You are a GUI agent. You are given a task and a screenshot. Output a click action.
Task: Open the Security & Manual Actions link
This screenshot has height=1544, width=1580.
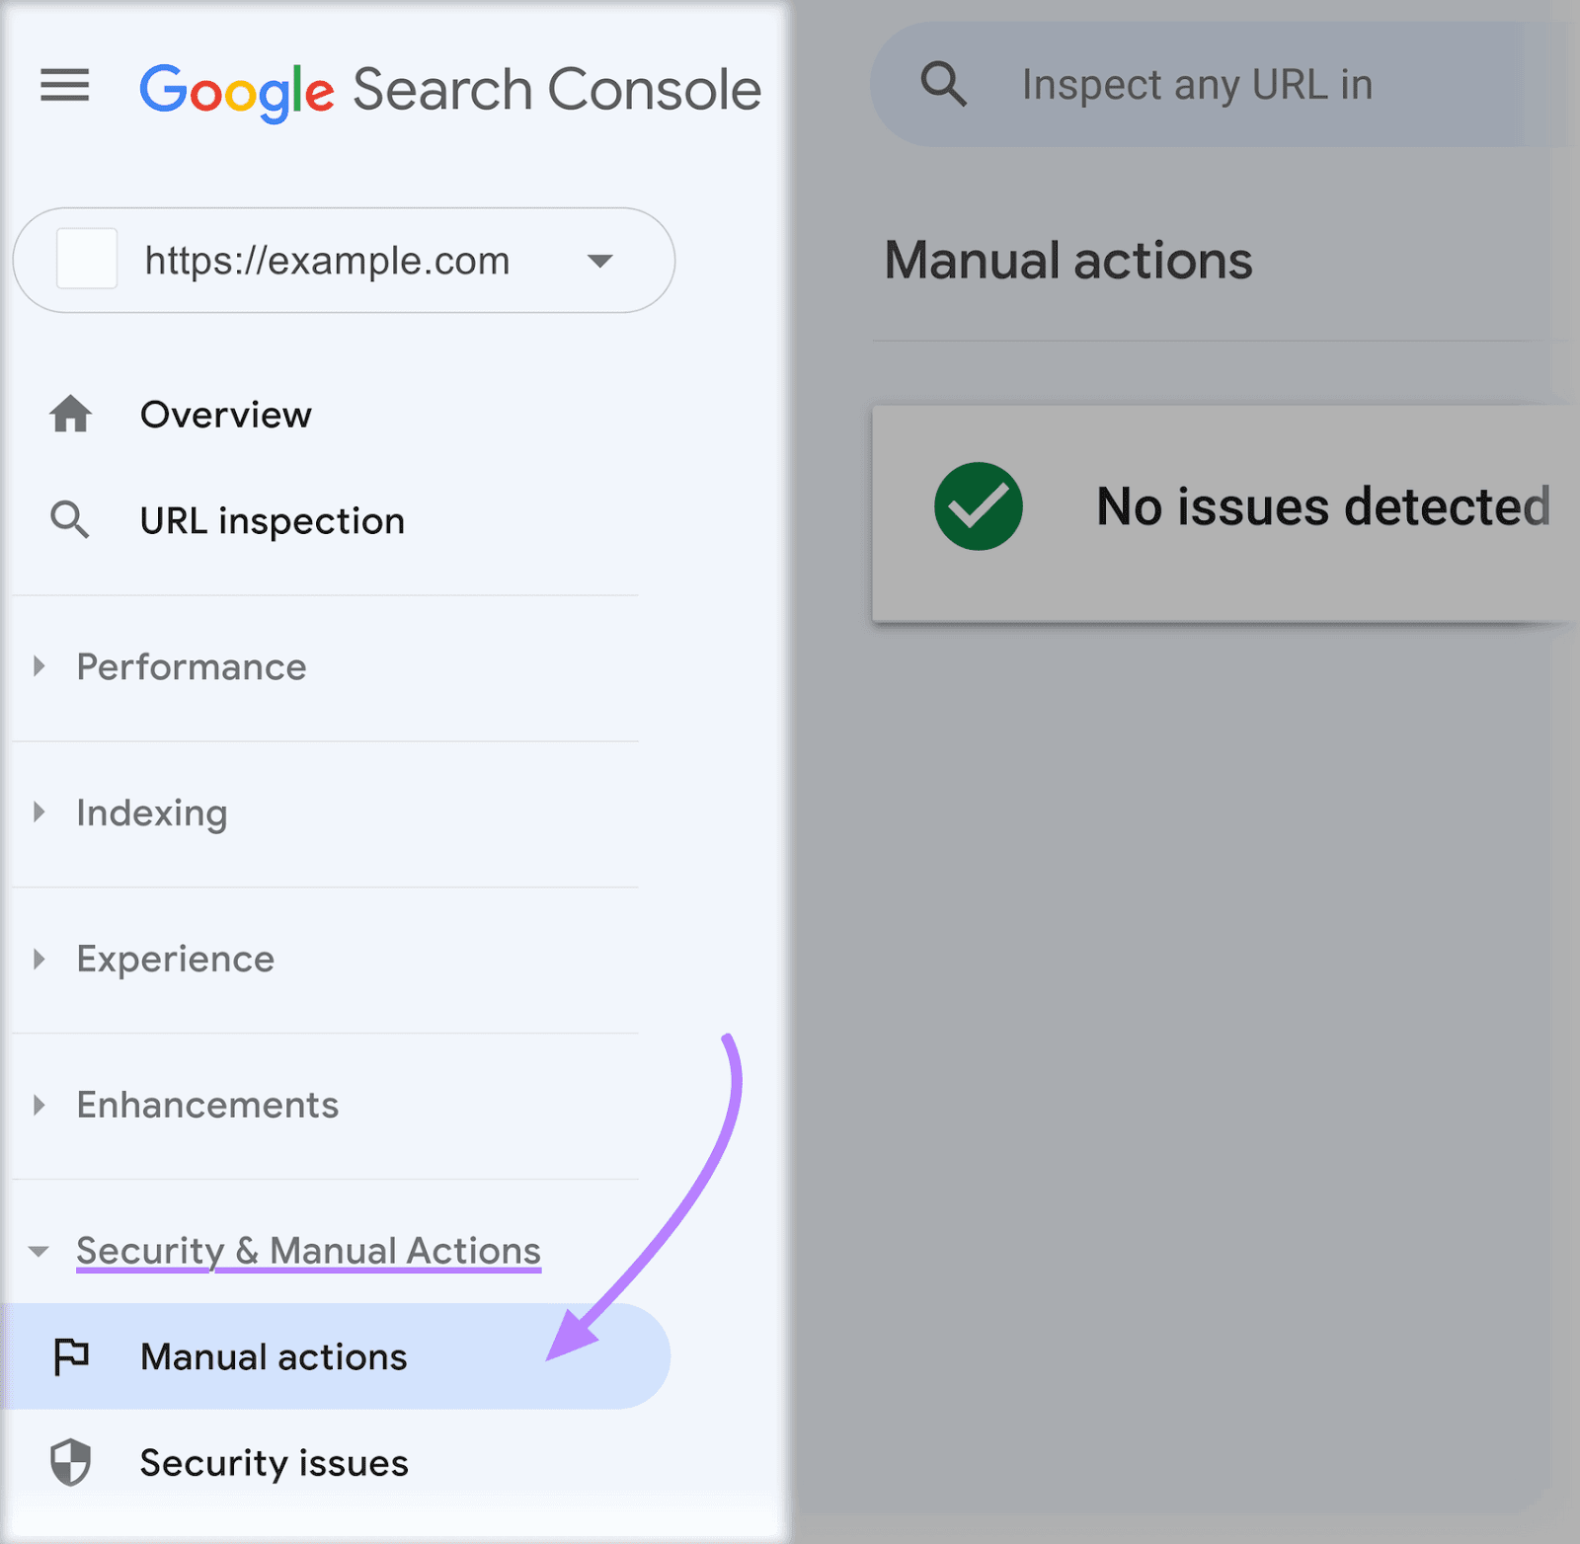click(308, 1250)
